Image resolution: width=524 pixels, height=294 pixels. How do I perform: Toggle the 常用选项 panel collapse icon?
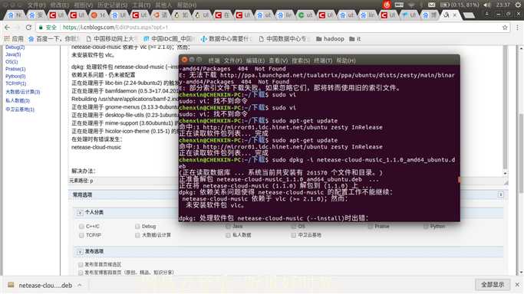point(501,194)
